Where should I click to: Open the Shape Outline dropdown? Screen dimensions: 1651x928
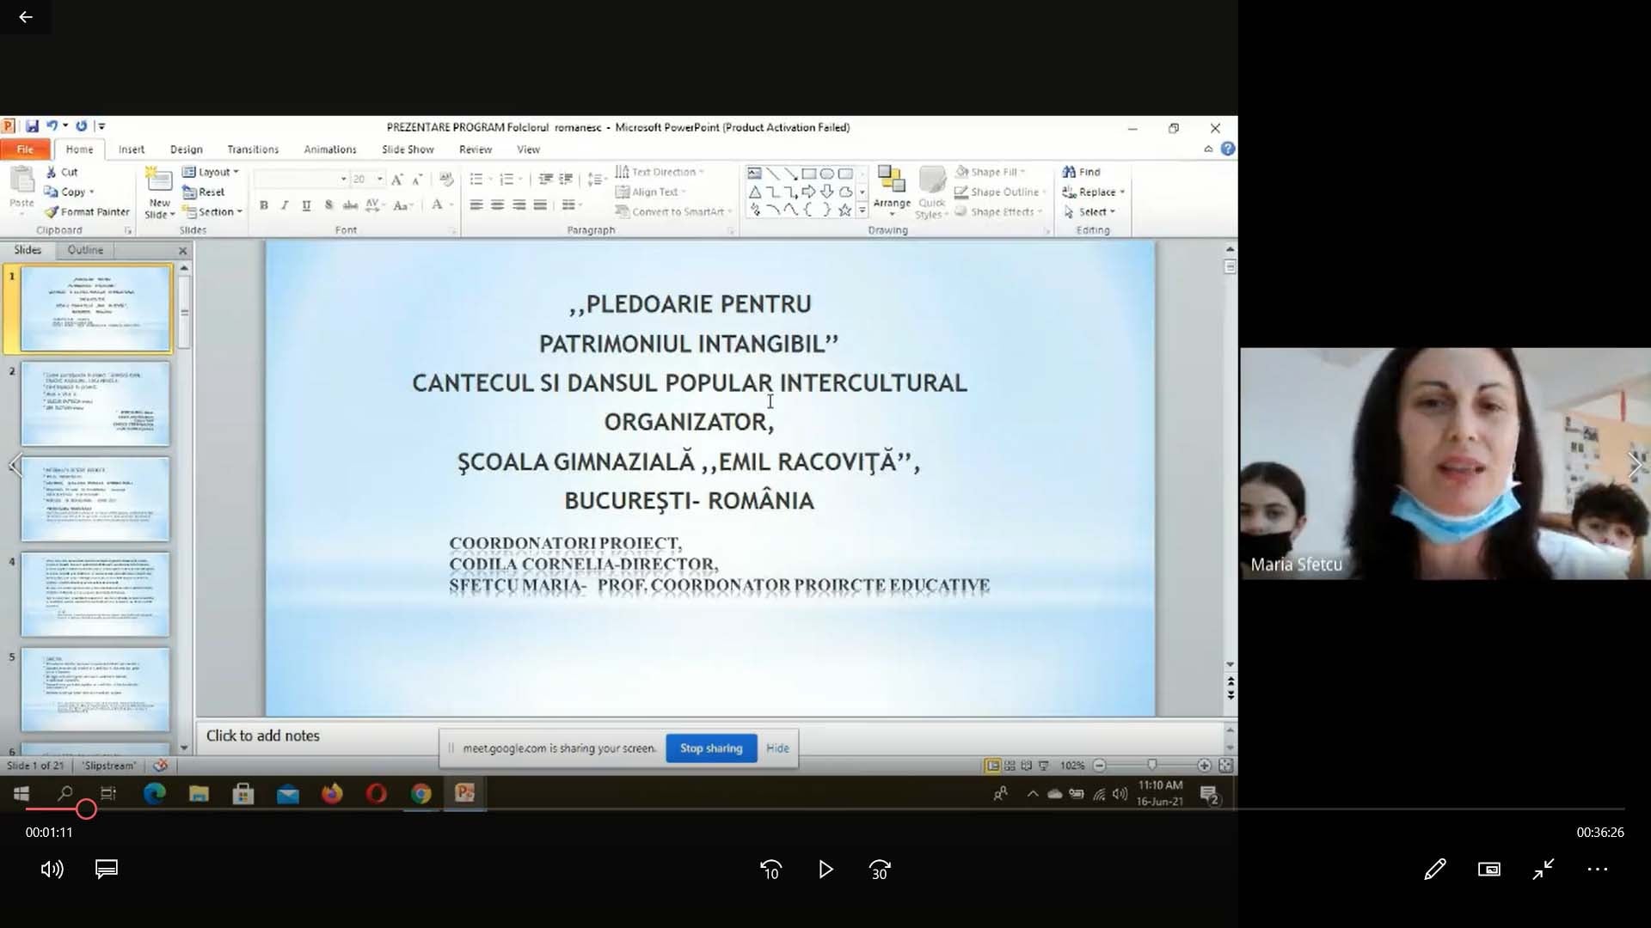[x=1000, y=192]
